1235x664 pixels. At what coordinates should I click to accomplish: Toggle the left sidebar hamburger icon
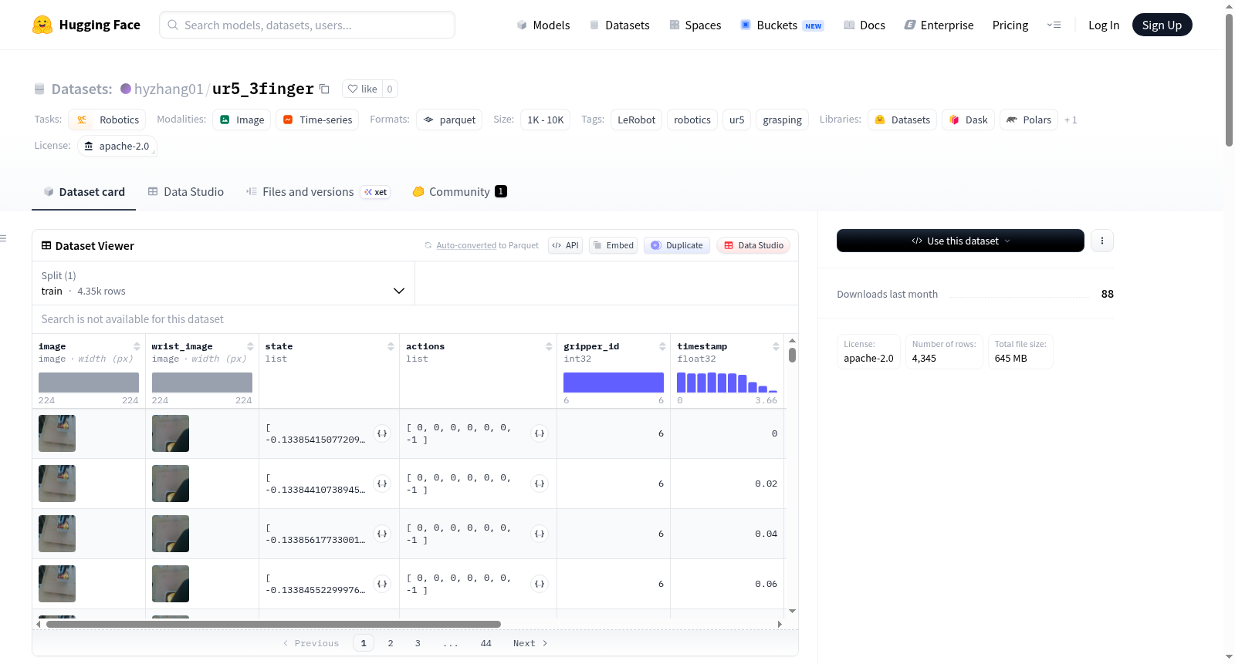tap(3, 238)
